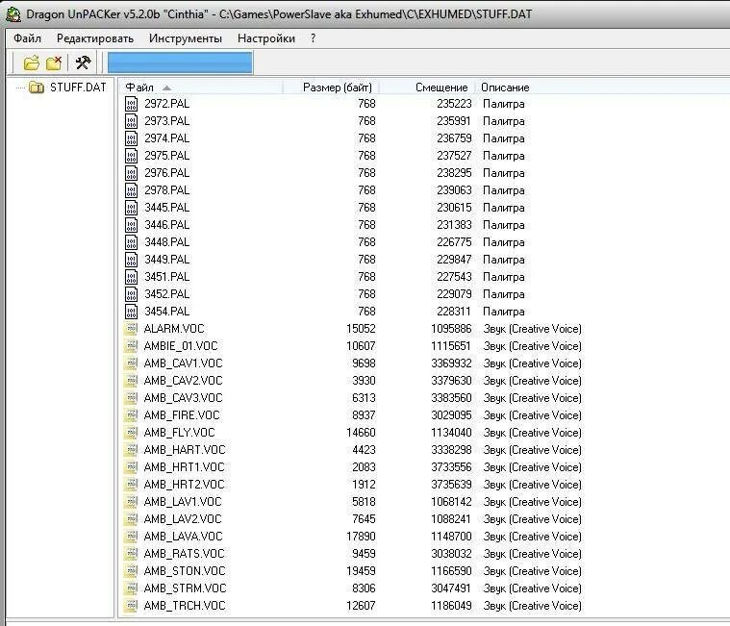
Task: Select file 3452.PAL
Action: point(166,294)
